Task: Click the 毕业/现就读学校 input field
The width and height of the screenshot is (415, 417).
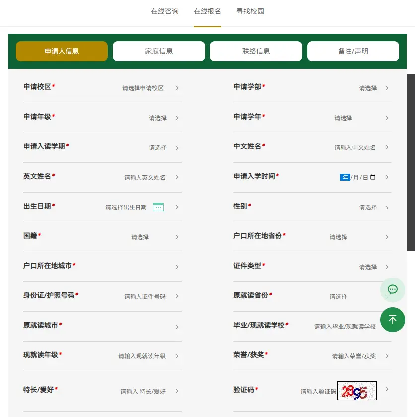Action: (x=345, y=327)
